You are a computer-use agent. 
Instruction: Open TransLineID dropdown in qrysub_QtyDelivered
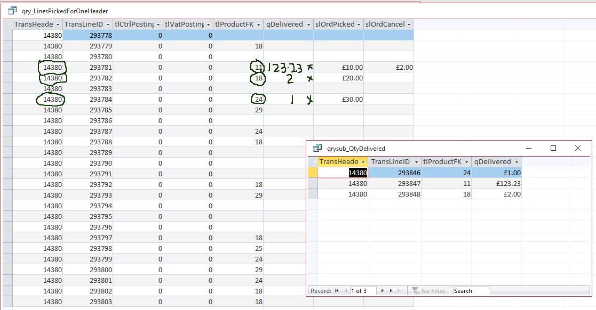416,162
